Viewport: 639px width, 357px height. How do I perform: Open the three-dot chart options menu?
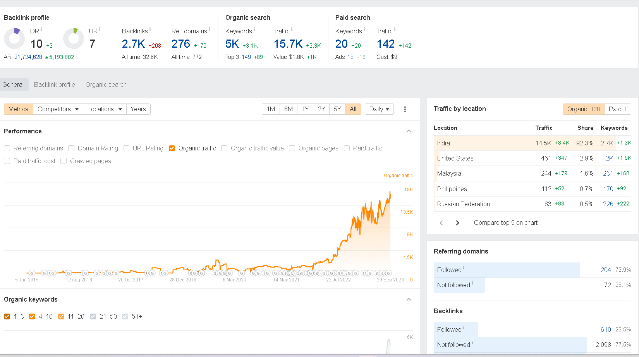pos(405,109)
